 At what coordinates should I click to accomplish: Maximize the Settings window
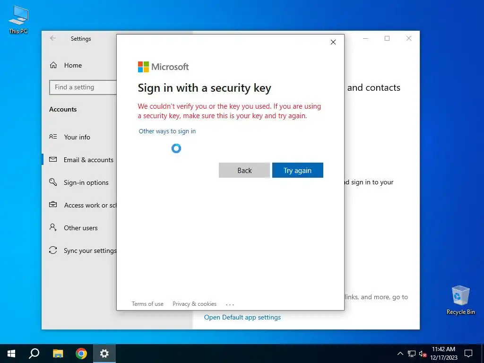[387, 38]
